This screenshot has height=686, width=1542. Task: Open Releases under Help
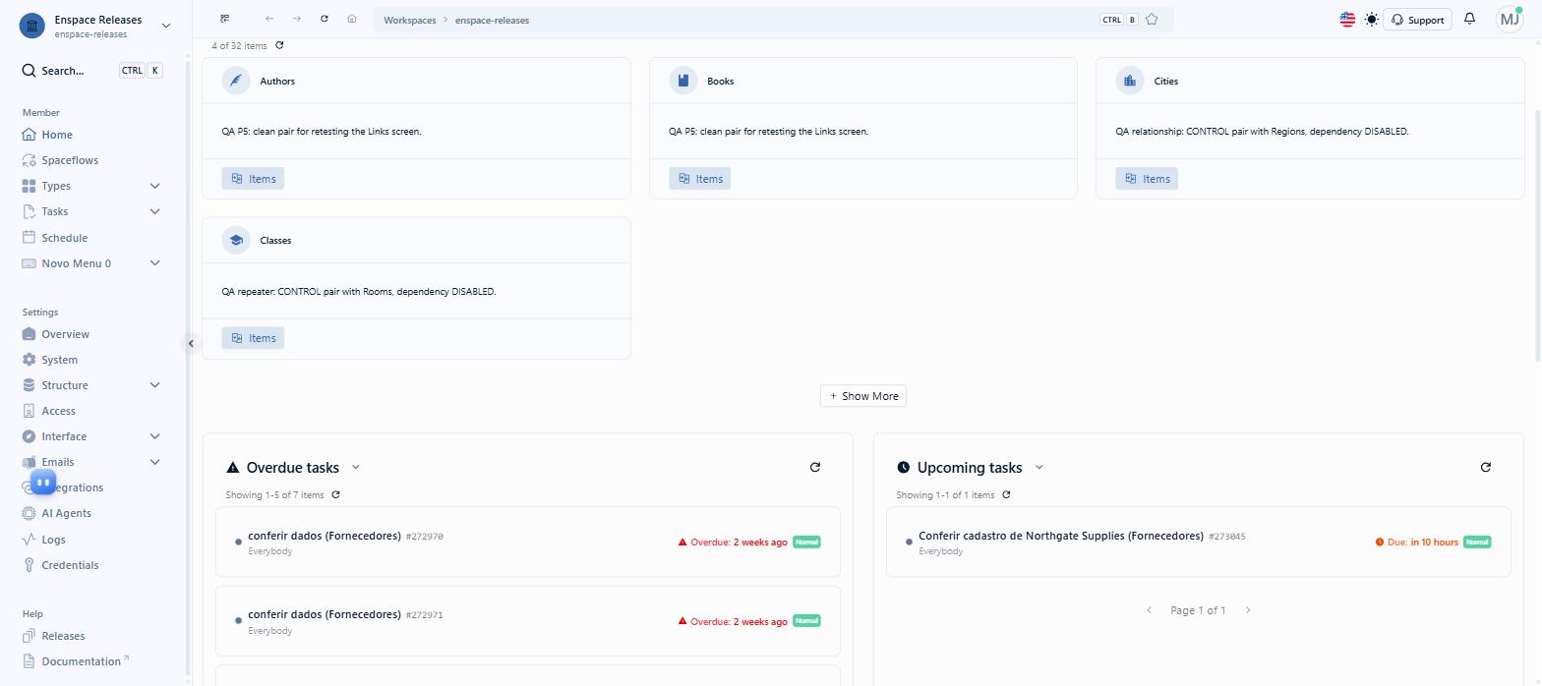(x=63, y=636)
